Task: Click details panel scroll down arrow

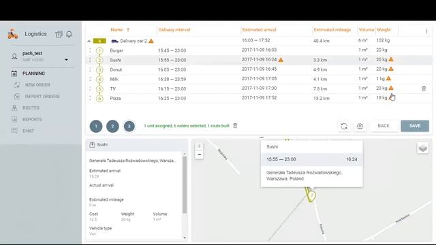Action: pyautogui.click(x=185, y=238)
